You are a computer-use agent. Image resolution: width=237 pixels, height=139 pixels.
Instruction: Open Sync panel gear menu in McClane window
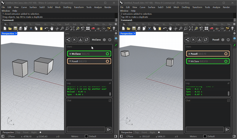pos(116,33)
